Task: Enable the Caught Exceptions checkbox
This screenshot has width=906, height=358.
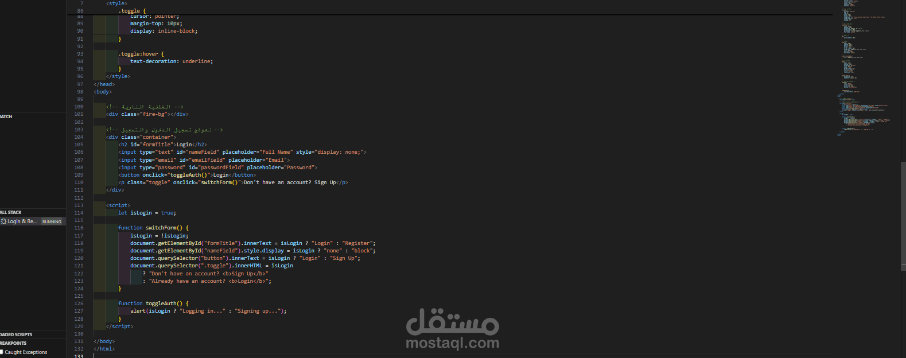Action: click(x=2, y=352)
